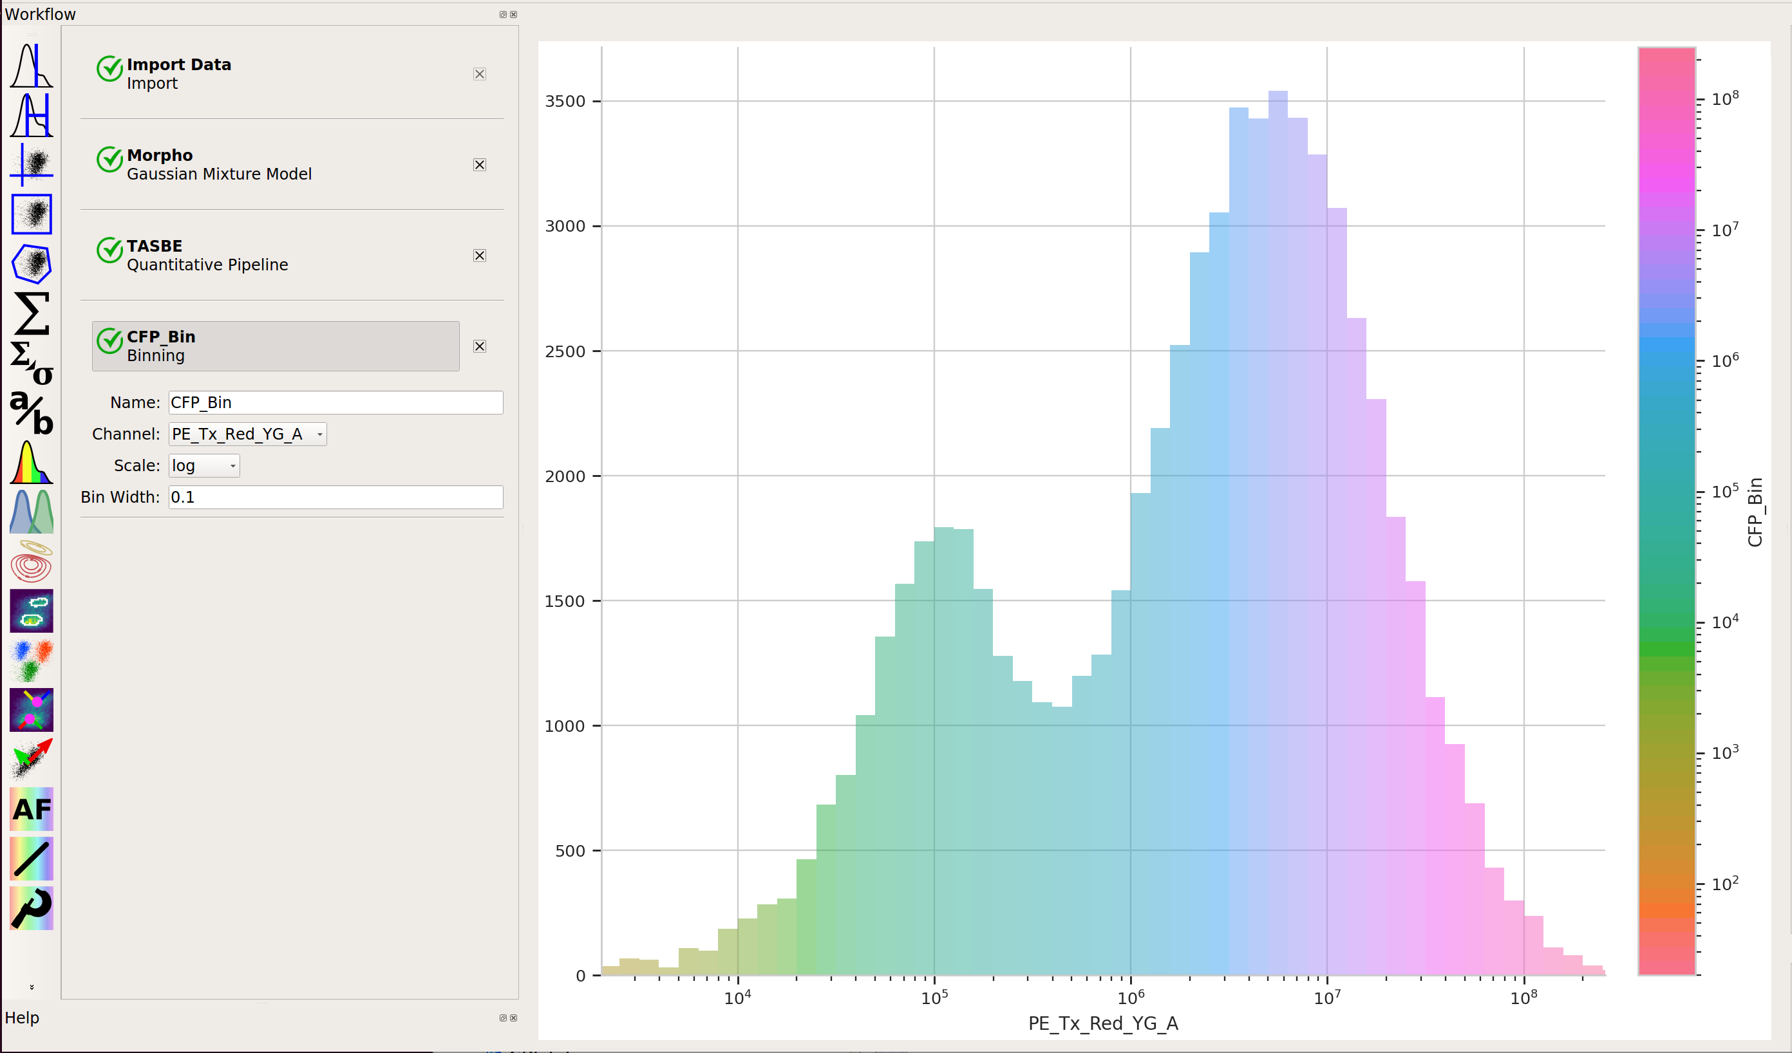This screenshot has height=1053, width=1792.
Task: Choose the Gaussian mixture two-peak icon
Action: point(32,512)
